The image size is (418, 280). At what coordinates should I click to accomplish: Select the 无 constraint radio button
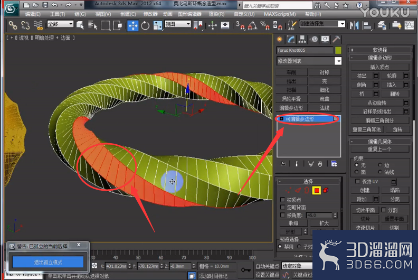pyautogui.click(x=356, y=165)
